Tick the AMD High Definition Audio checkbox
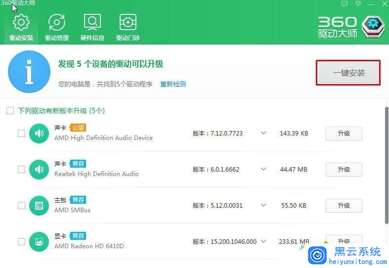Screen dimensions: 389x268 pos(21,133)
